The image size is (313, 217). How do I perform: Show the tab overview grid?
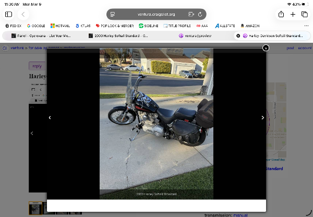305,14
